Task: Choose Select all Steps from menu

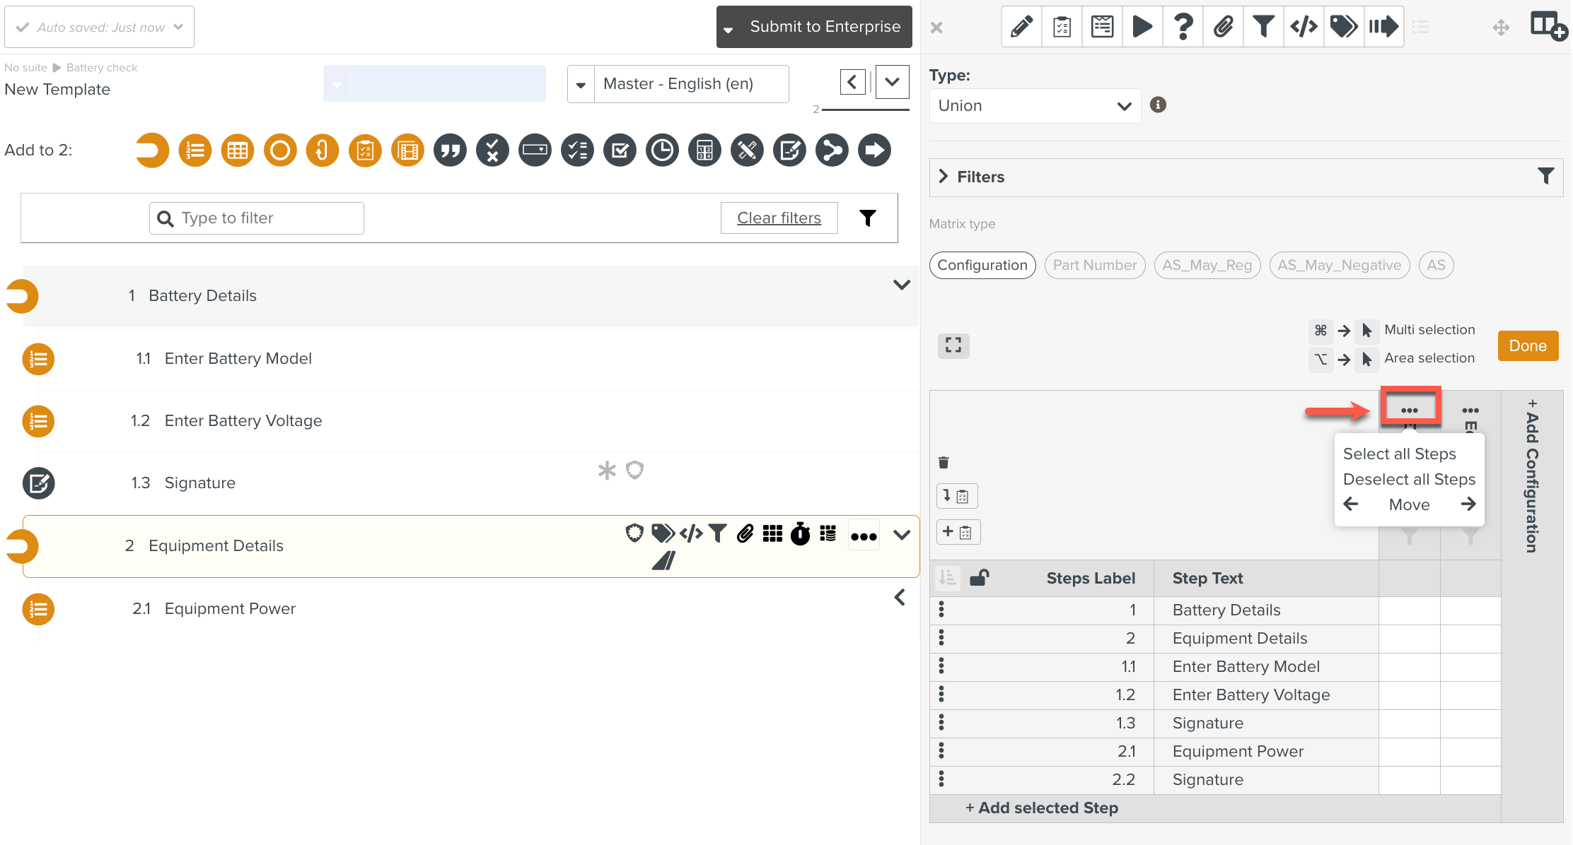Action: [1399, 454]
